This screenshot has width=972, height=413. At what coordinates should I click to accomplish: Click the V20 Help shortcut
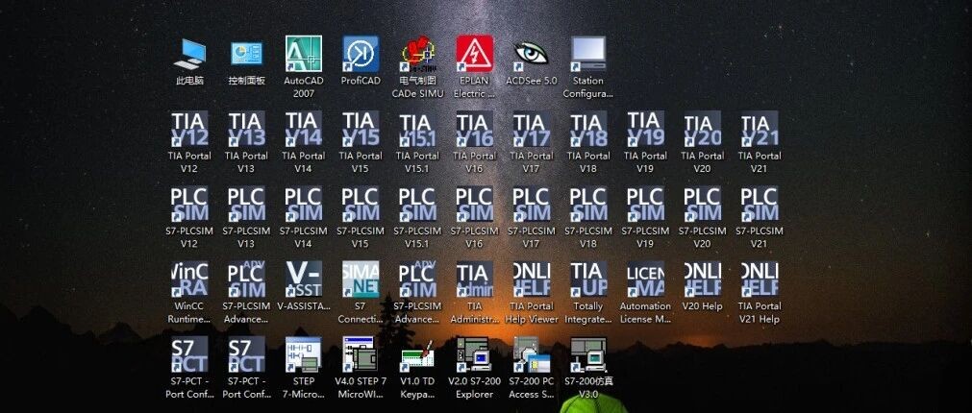[702, 279]
